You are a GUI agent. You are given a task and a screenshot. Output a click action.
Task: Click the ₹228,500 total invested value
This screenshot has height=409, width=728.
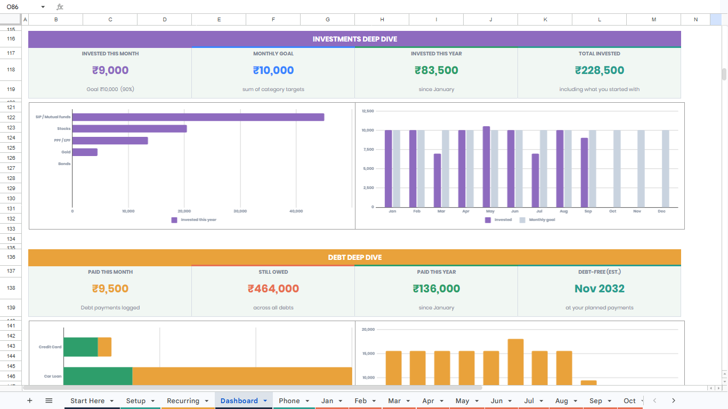coord(600,70)
